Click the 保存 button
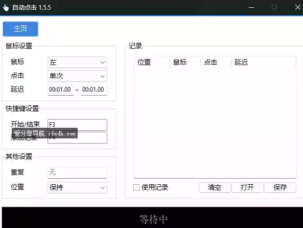Screen dimensions: 303x228 coord(280,187)
